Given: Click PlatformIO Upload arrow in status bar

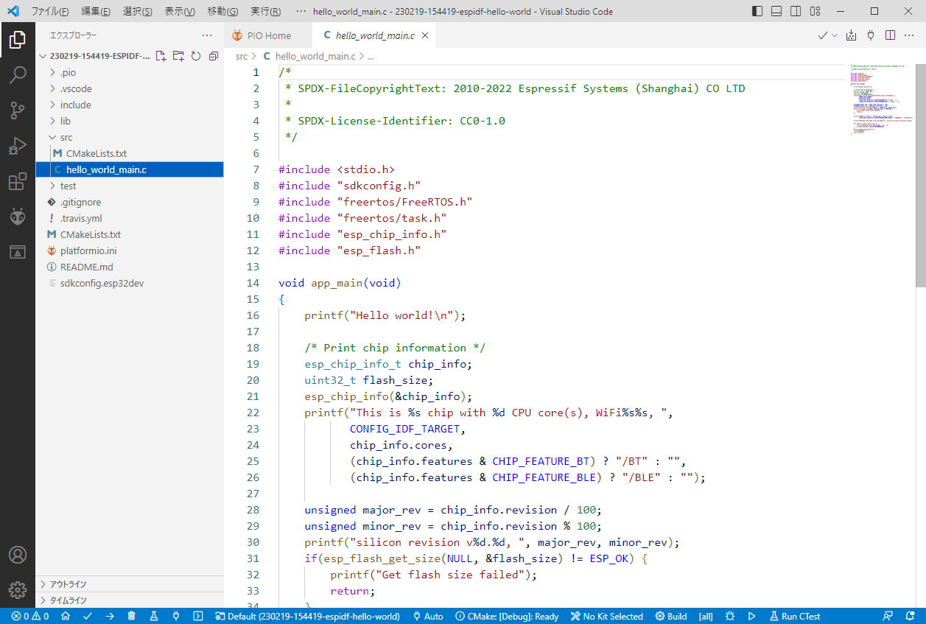Looking at the screenshot, I should click(110, 616).
